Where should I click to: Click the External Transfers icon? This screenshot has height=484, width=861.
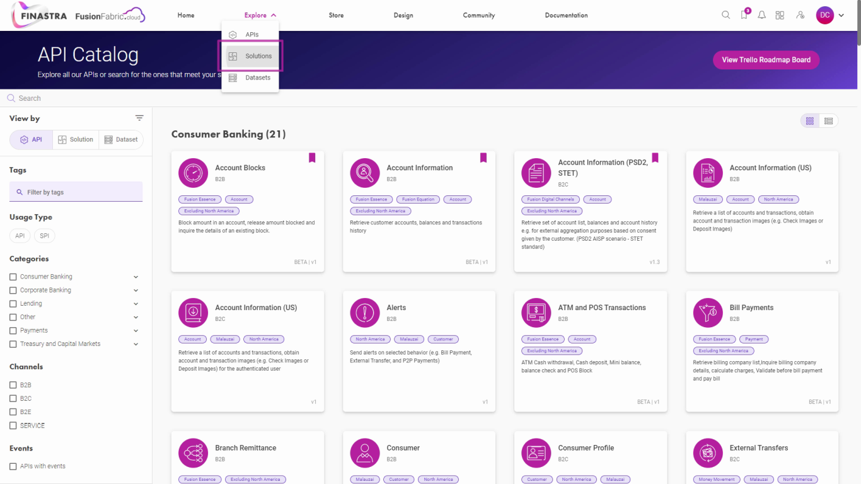(708, 452)
